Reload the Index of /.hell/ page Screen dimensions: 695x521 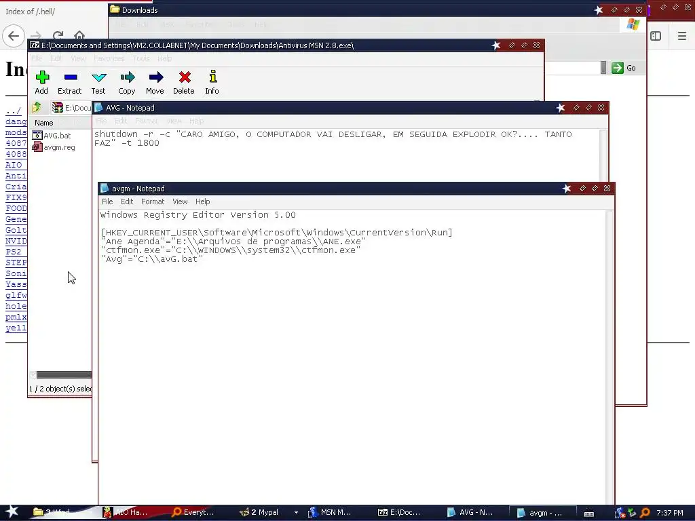pyautogui.click(x=58, y=35)
